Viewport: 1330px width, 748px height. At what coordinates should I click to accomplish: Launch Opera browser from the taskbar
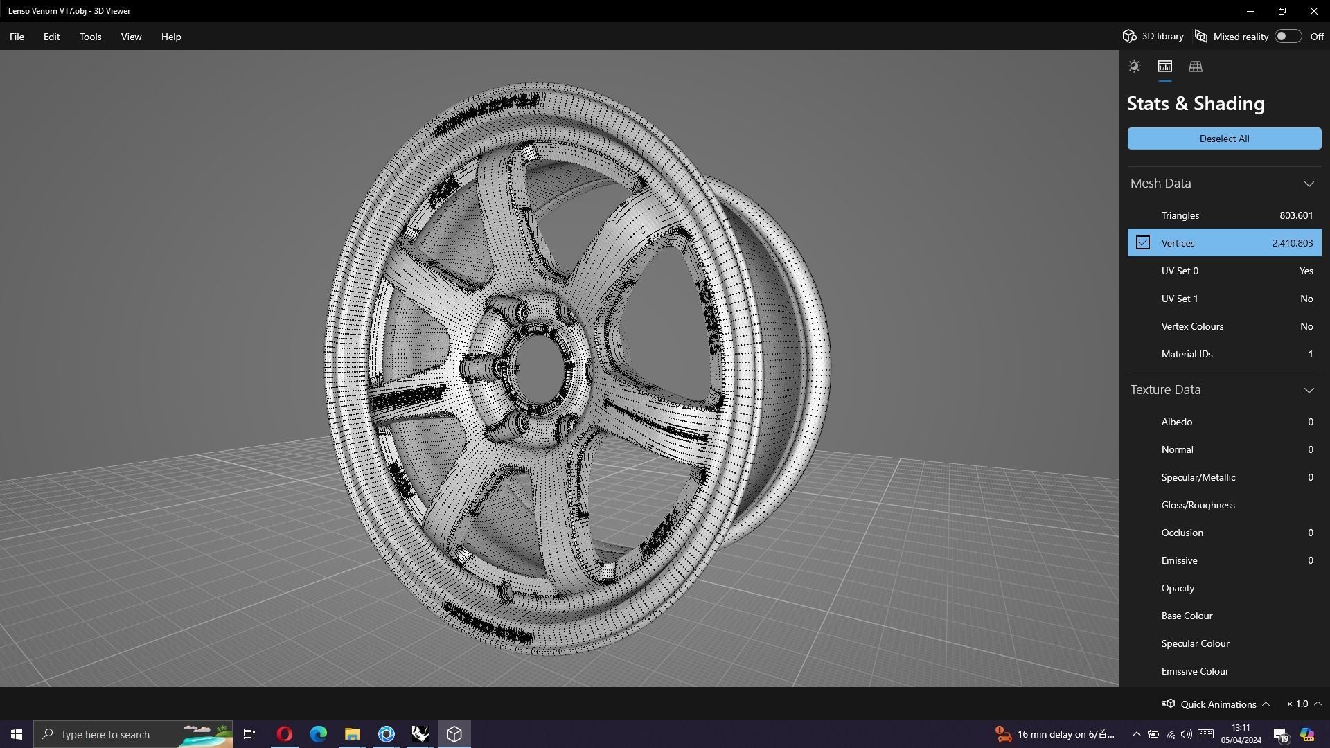pyautogui.click(x=284, y=734)
